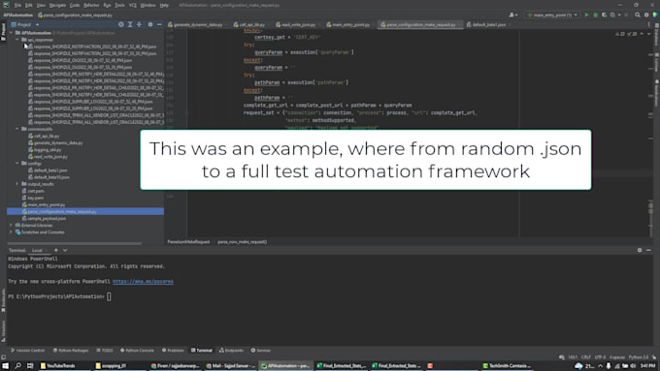Open Windows taskbar search icon

tap(18, 366)
